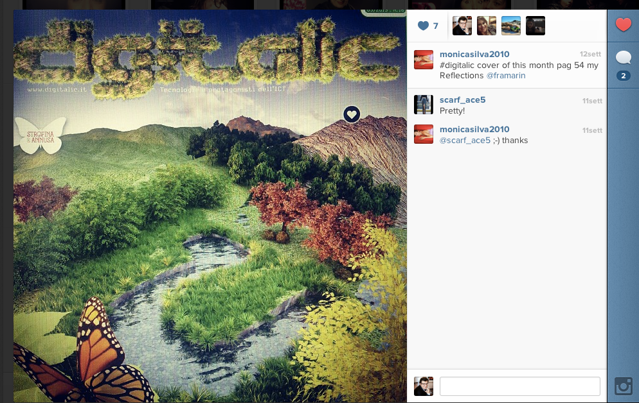Click the comment text input field
Screen dimensions: 639x403
[x=520, y=386]
